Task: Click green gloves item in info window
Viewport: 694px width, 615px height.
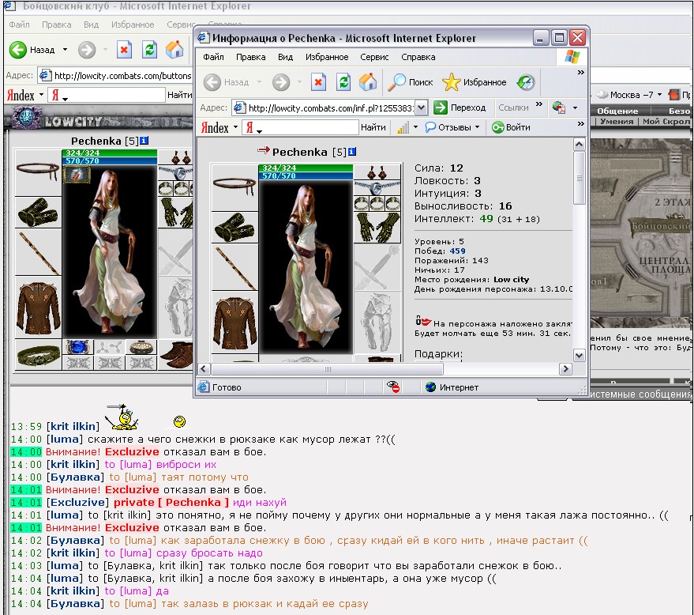Action: [377, 228]
